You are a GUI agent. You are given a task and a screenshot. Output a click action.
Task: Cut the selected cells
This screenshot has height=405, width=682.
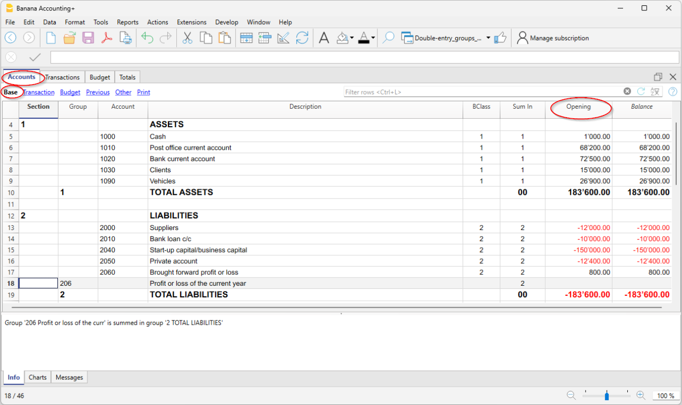[187, 37]
